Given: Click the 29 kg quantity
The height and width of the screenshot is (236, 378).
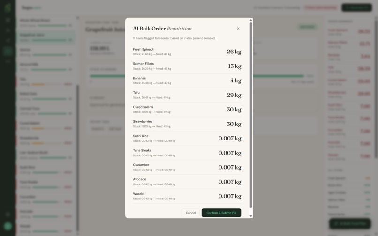Looking at the screenshot, I should click(x=234, y=95).
